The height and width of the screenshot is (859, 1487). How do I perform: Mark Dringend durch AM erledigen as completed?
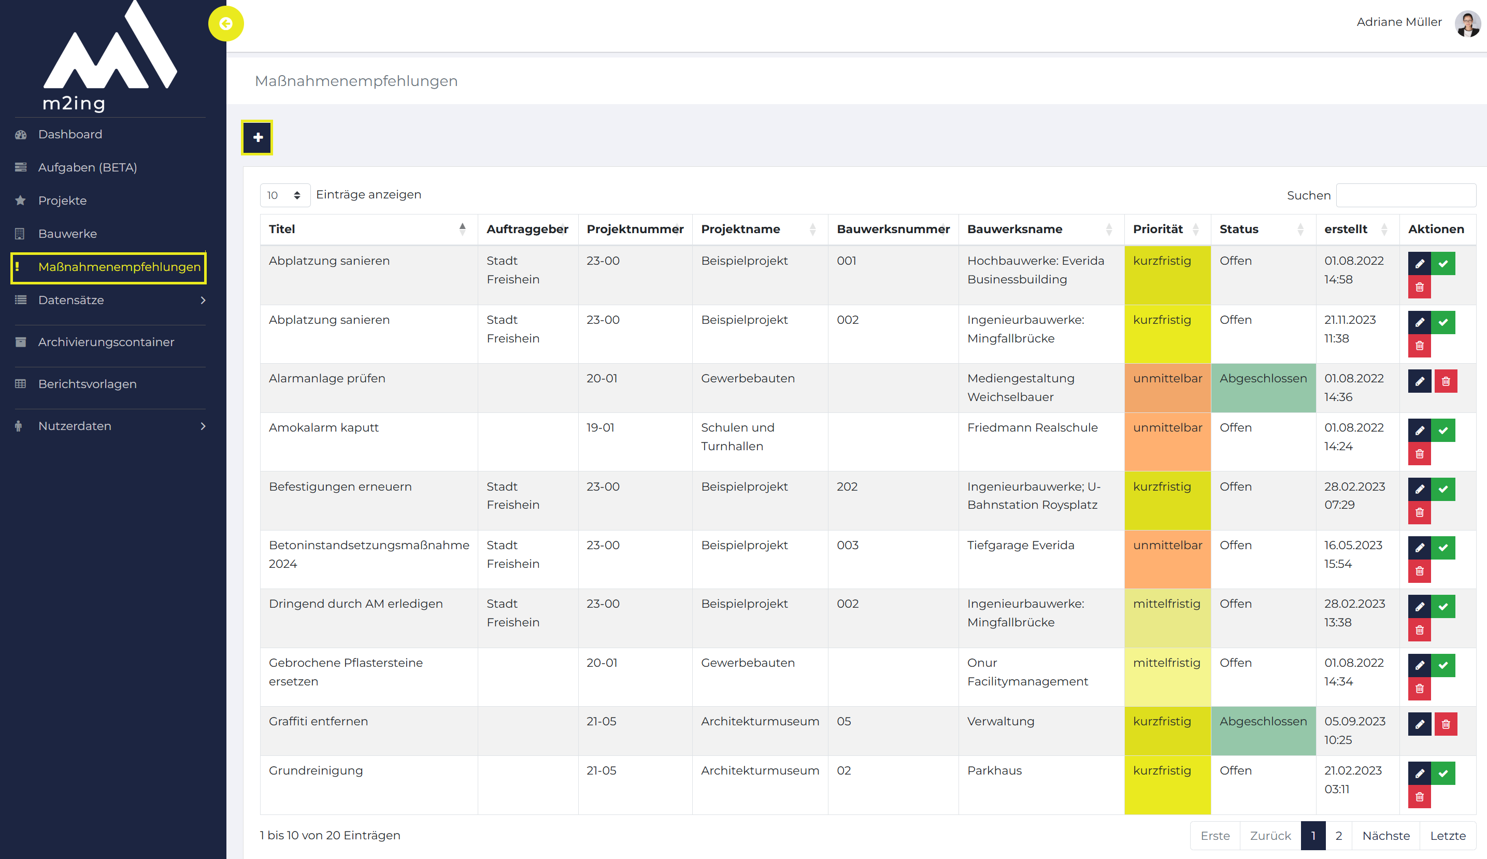pos(1443,606)
